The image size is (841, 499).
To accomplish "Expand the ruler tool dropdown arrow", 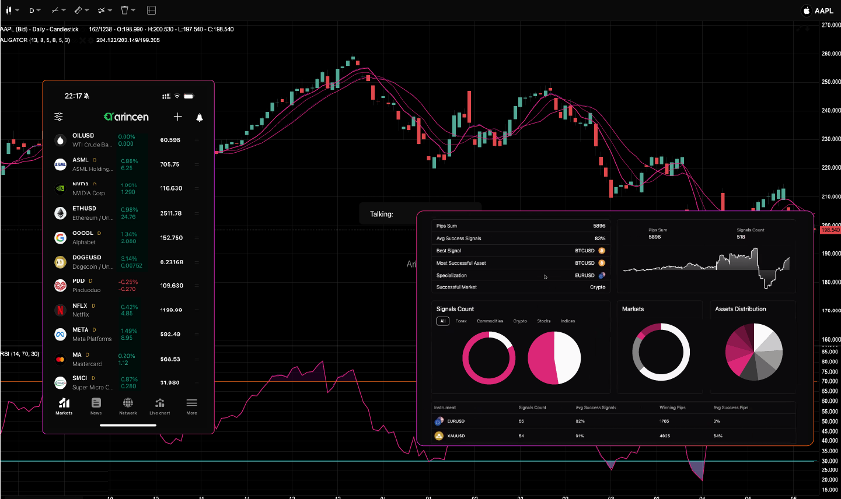I will tap(87, 10).
